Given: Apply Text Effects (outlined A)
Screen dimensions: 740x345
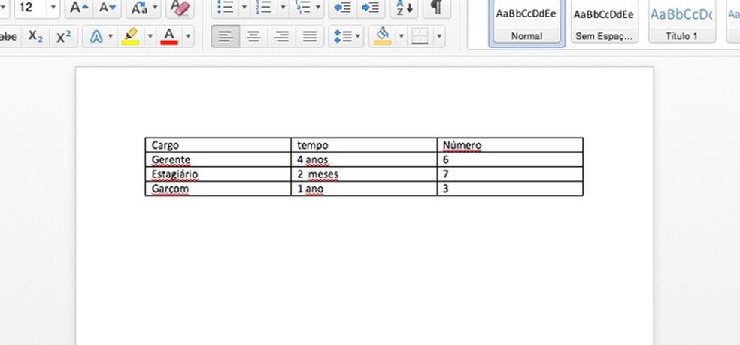Looking at the screenshot, I should [x=96, y=36].
